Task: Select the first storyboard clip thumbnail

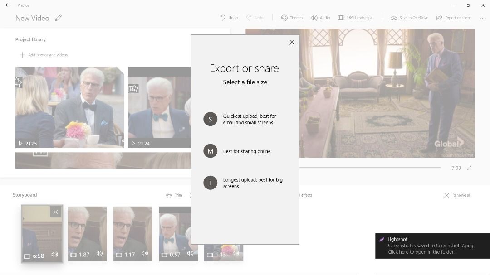Action: (x=41, y=233)
